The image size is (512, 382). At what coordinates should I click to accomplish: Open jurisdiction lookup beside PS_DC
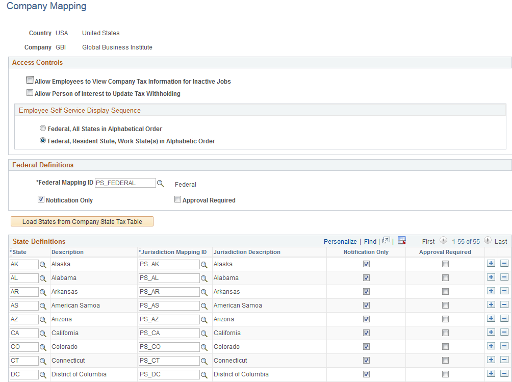204,375
